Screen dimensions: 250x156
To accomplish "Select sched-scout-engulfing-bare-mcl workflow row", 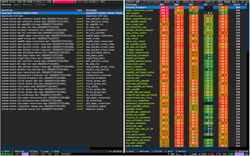I will click(62, 58).
